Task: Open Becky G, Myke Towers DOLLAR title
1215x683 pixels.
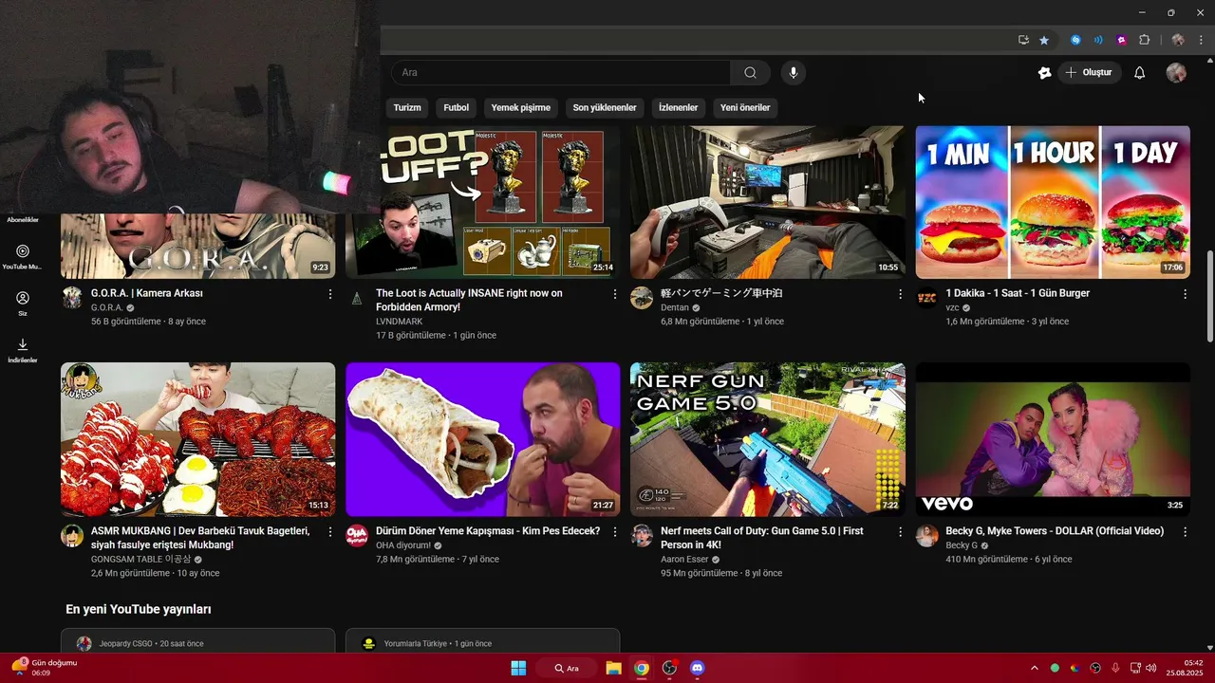Action: [1055, 531]
